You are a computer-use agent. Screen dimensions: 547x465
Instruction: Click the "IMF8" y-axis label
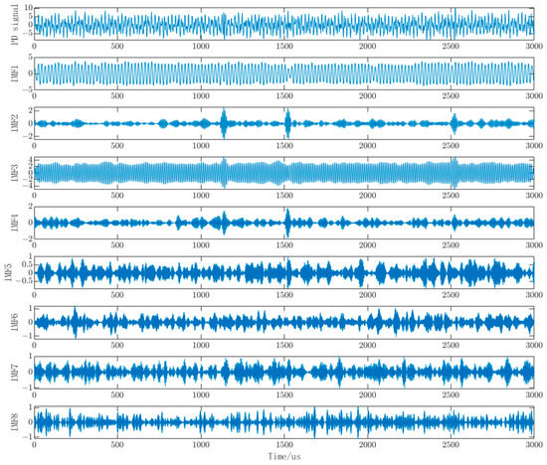click(15, 421)
